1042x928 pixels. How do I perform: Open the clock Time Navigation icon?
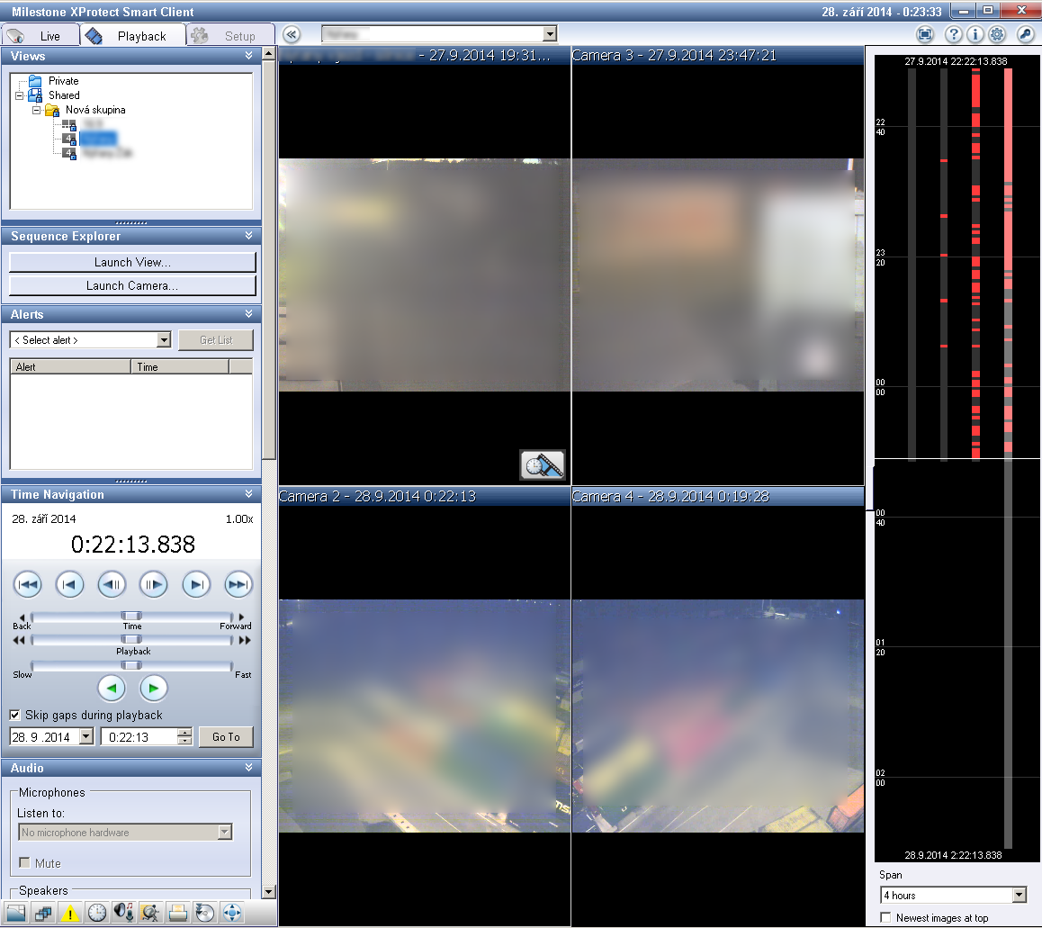coord(97,913)
